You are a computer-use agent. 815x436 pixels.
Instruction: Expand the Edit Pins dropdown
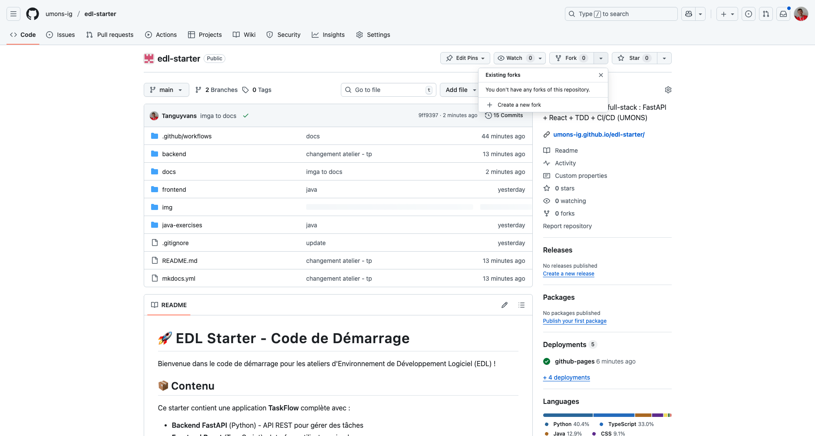[465, 58]
